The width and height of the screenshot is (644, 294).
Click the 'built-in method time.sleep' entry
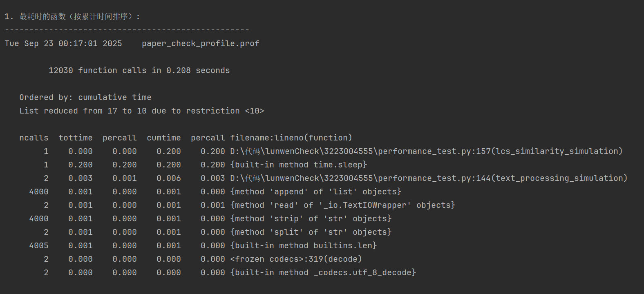[x=299, y=165]
